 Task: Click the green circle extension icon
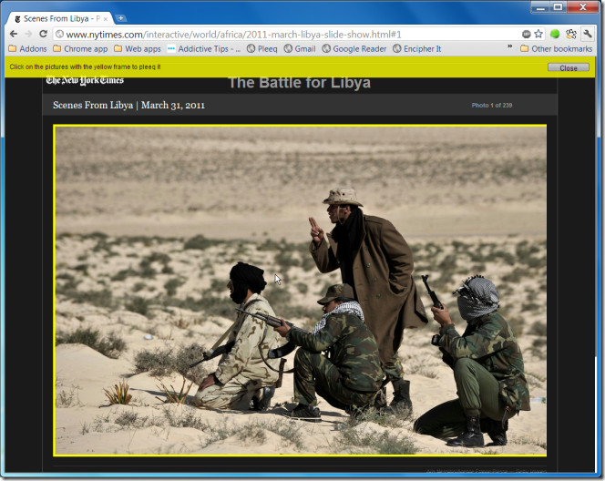click(x=555, y=34)
